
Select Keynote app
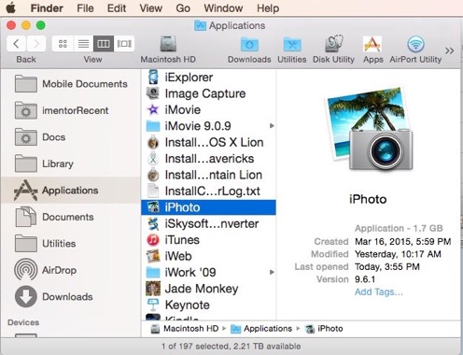point(208,305)
